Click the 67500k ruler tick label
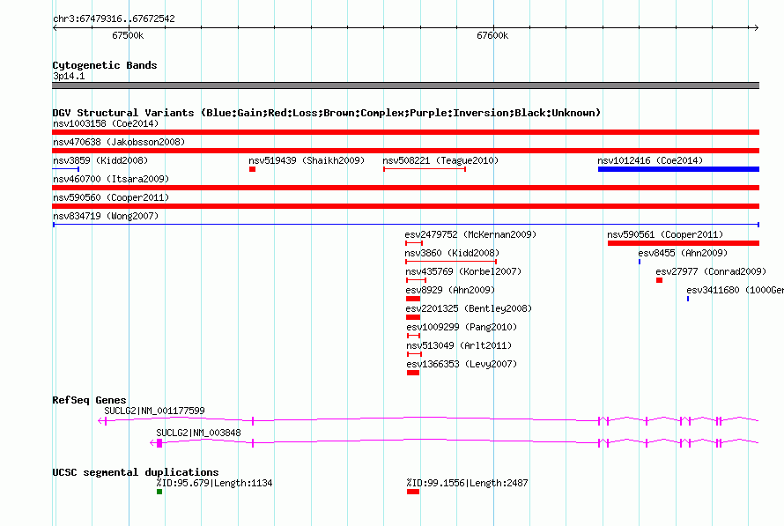Screen dimensions: 784x526 click(x=128, y=35)
